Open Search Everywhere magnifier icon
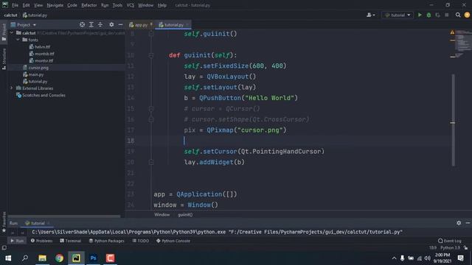 pyautogui.click(x=458, y=15)
